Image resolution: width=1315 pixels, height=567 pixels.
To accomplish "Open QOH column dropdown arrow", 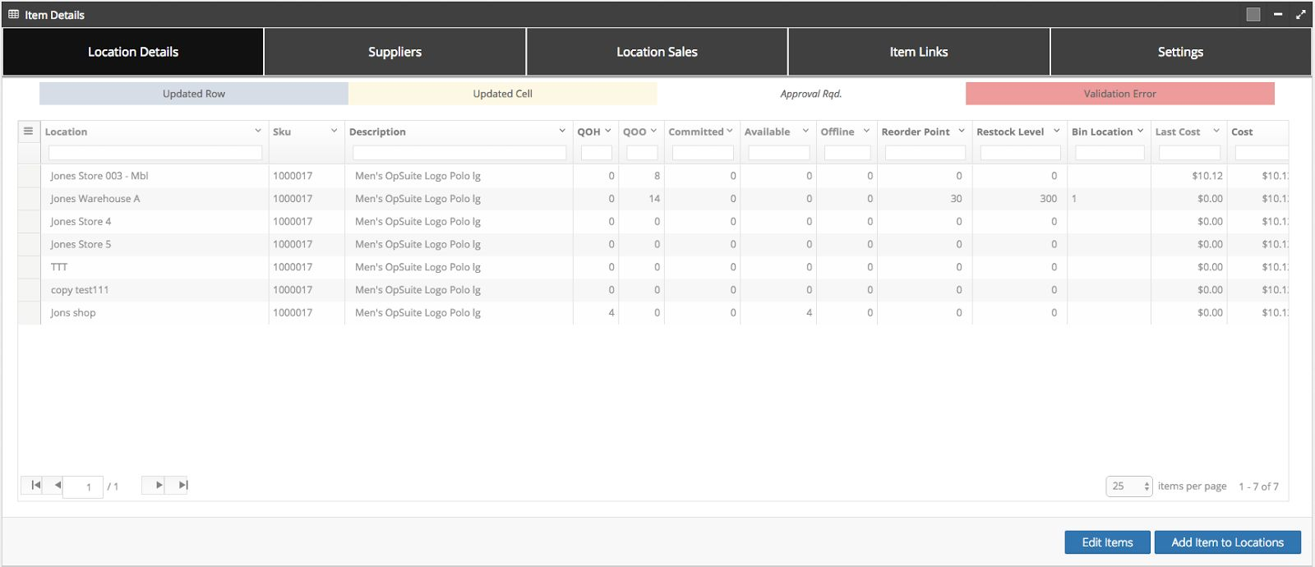I will [x=608, y=131].
